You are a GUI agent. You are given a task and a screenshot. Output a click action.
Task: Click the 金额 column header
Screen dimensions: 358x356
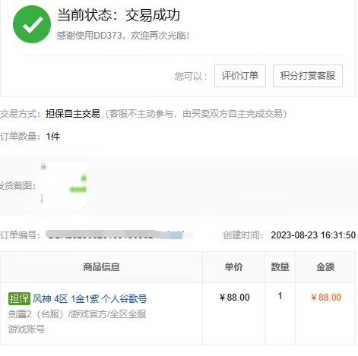point(325,267)
